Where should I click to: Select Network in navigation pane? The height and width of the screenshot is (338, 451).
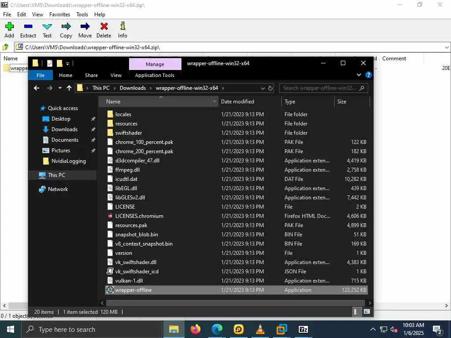tap(58, 189)
